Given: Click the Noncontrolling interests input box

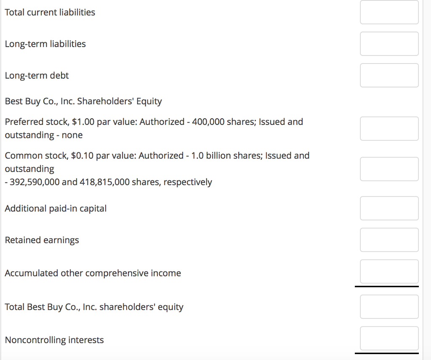Looking at the screenshot, I should pos(389,338).
